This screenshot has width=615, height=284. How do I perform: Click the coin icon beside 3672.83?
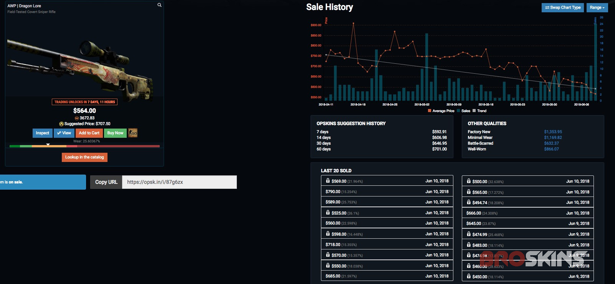77,118
